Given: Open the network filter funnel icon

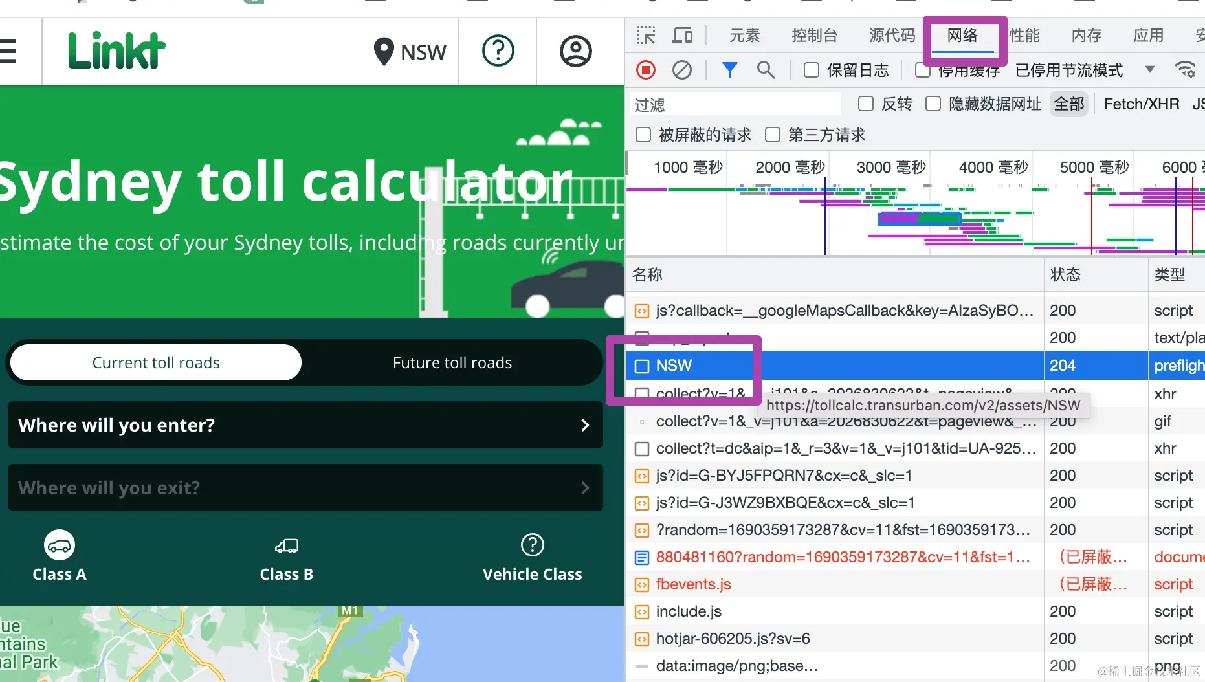Looking at the screenshot, I should [x=730, y=70].
